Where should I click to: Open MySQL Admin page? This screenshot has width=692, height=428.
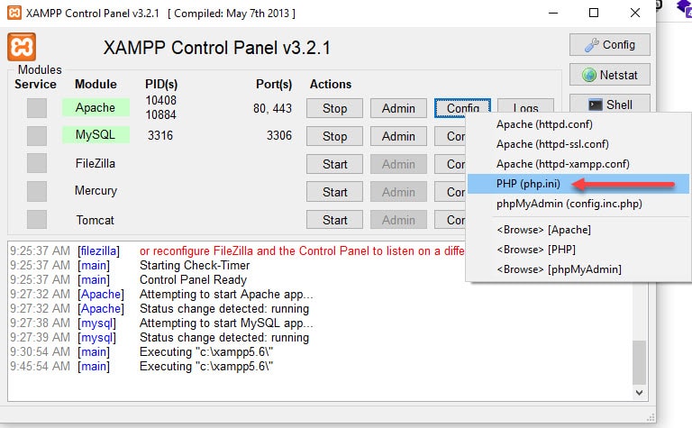398,136
